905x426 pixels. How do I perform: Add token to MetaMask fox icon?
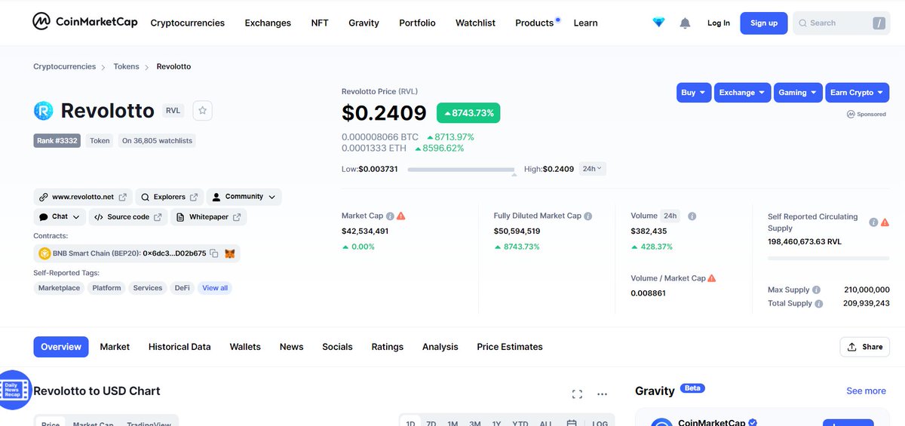tap(230, 253)
